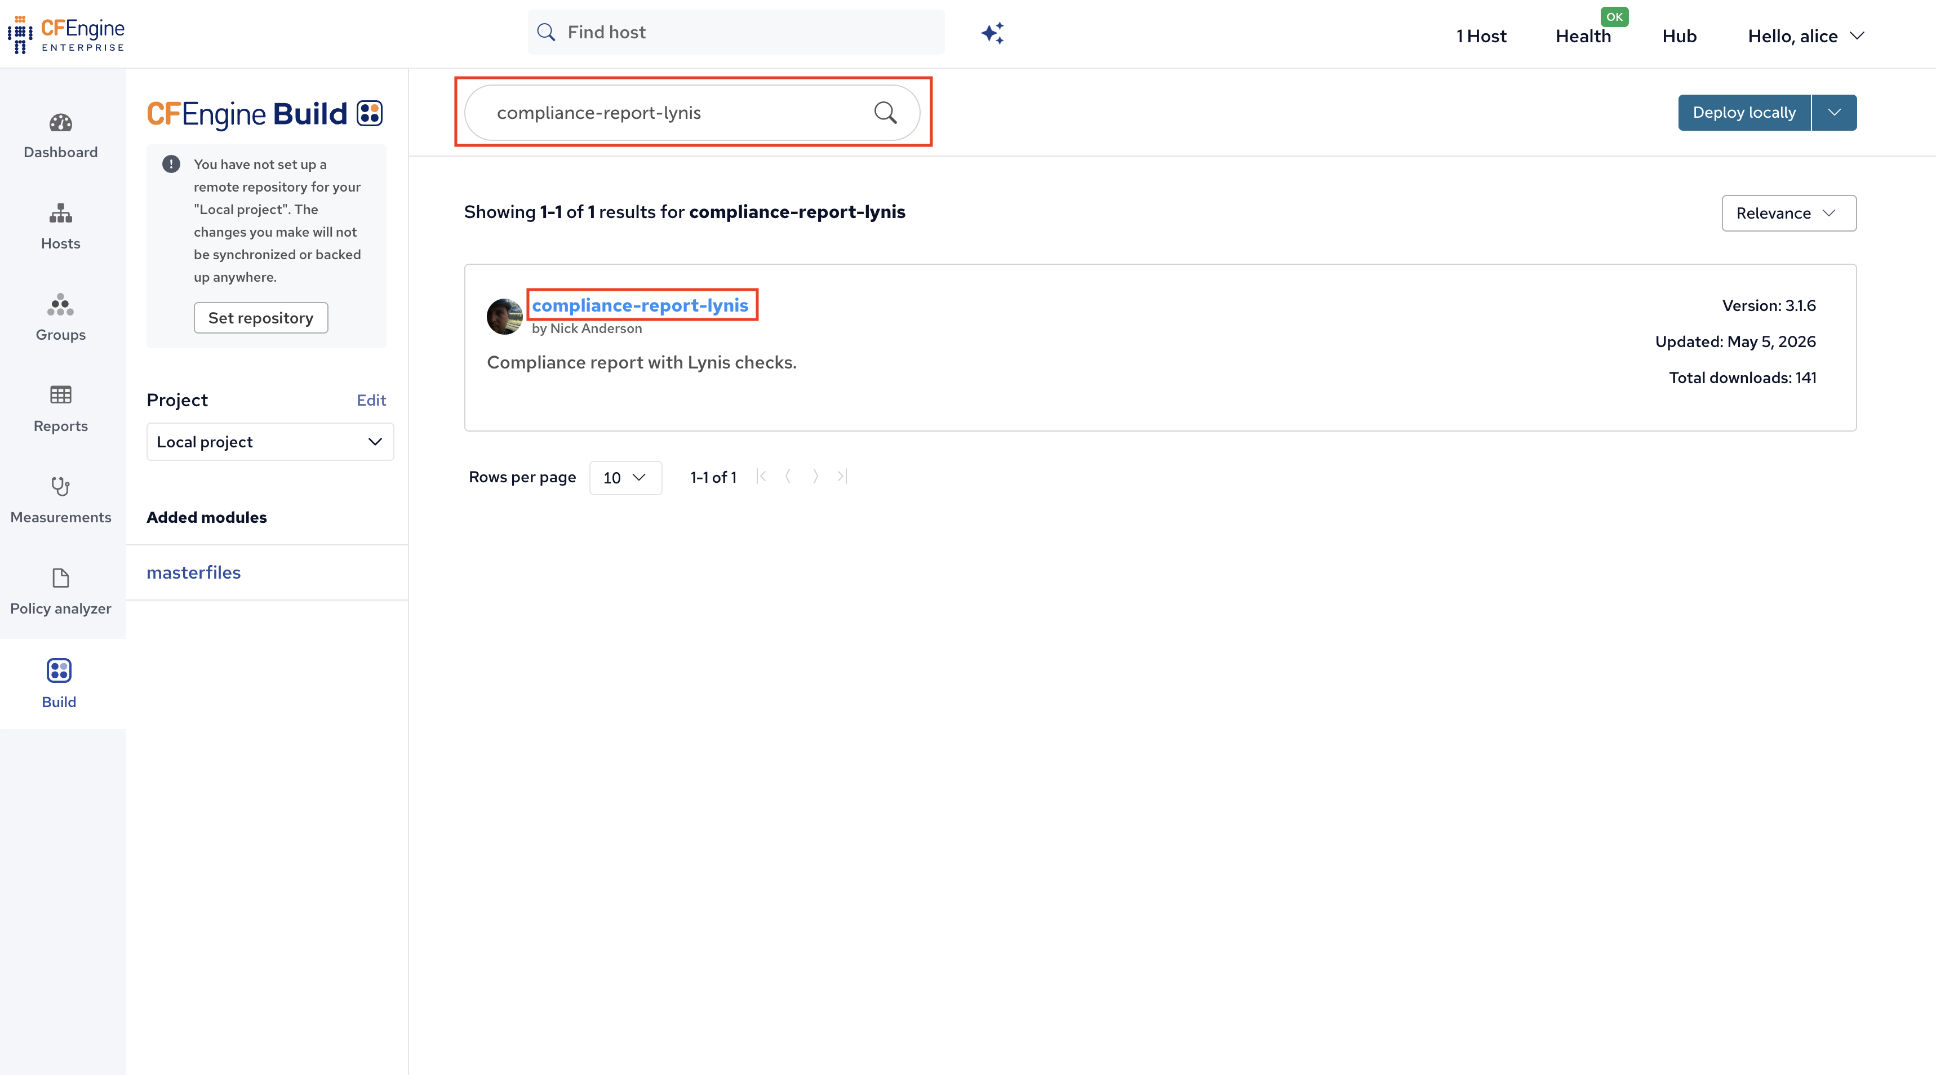
Task: Open the Hub menu item
Action: pos(1680,36)
